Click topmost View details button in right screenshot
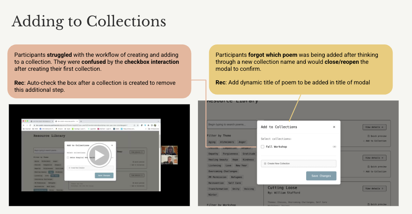 click(x=374, y=127)
